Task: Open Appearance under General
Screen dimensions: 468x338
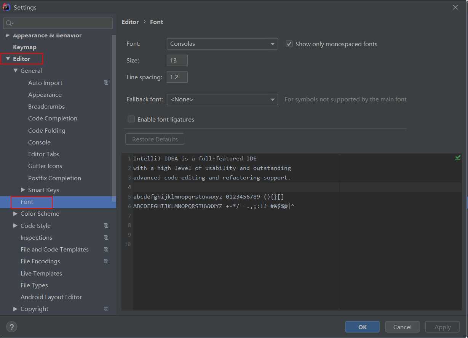Action: (45, 95)
